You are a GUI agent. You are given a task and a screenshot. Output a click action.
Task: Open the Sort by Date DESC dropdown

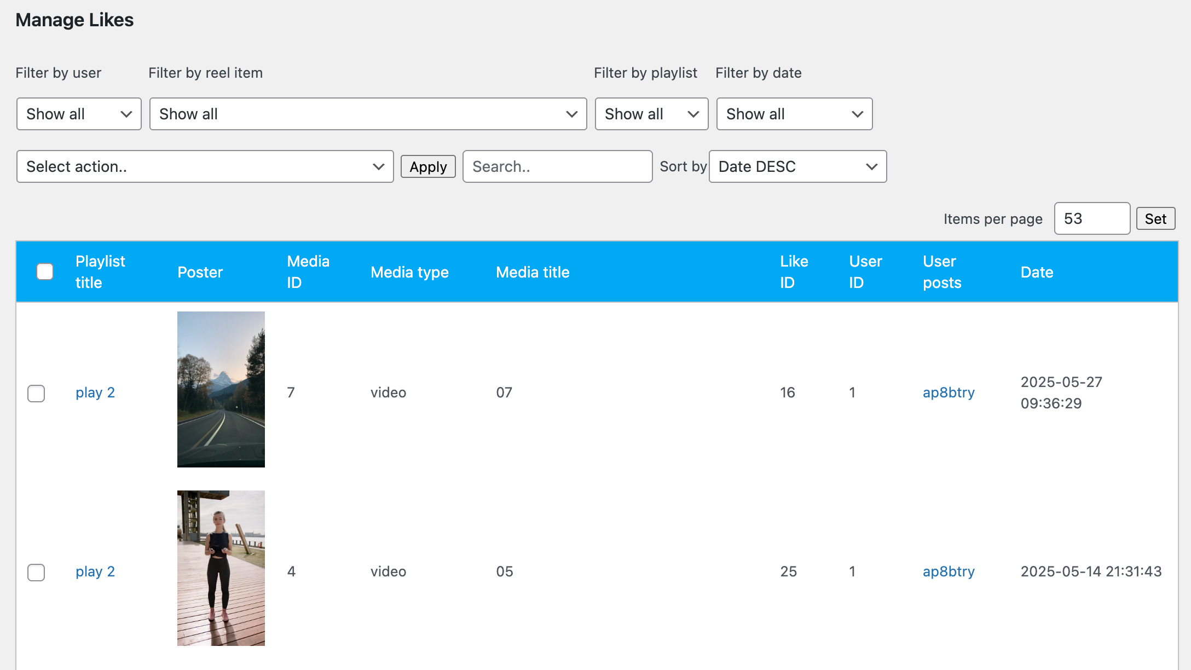(x=797, y=166)
